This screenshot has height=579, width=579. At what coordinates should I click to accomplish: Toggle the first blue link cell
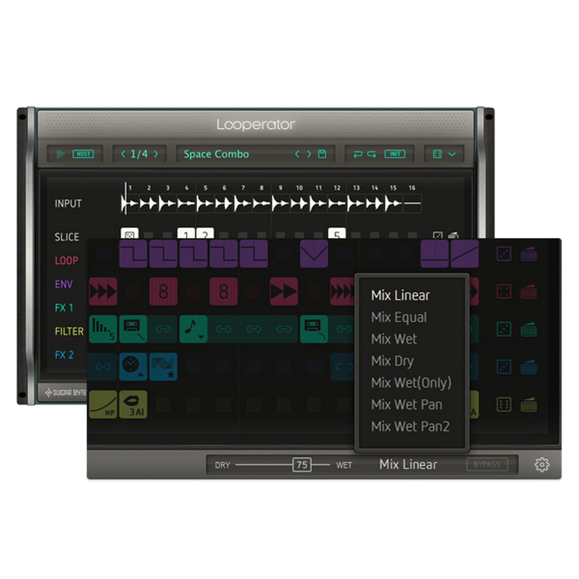103,367
